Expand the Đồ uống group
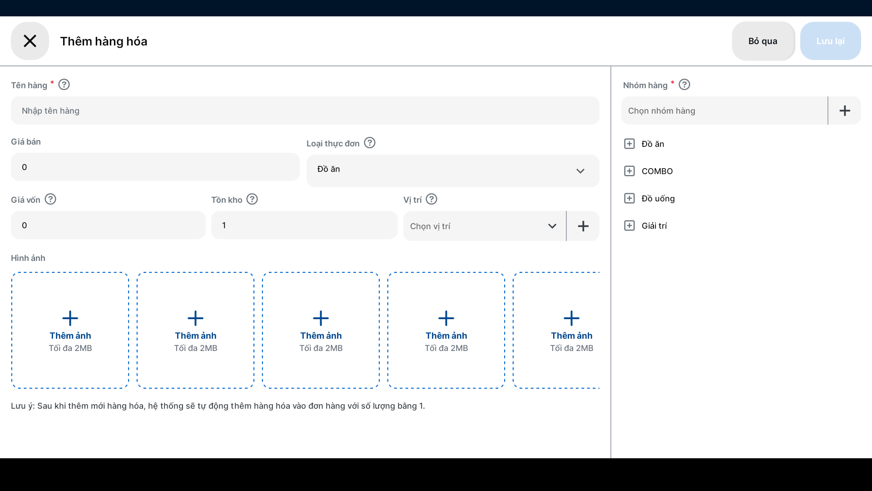The width and height of the screenshot is (872, 491). coord(629,198)
